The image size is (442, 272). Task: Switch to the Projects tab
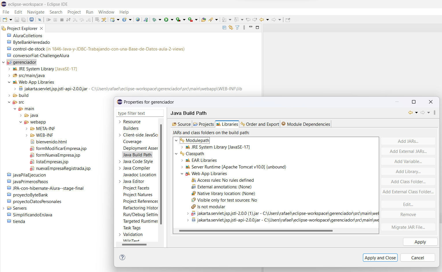click(x=204, y=124)
